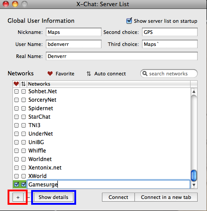Click the magnifier icon in network search
The width and height of the screenshot is (207, 211).
point(145,74)
